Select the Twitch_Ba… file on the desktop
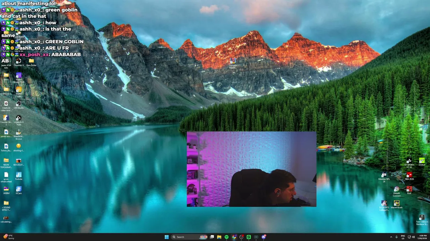430x241 pixels. click(x=6, y=148)
